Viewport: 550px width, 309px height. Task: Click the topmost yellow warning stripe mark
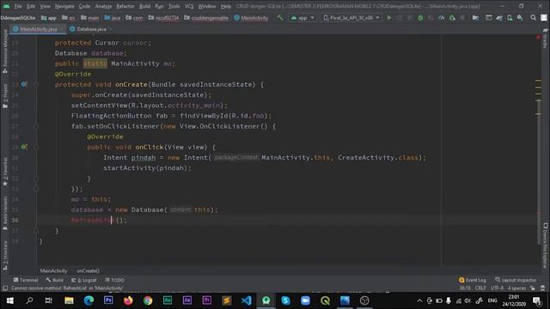point(538,81)
